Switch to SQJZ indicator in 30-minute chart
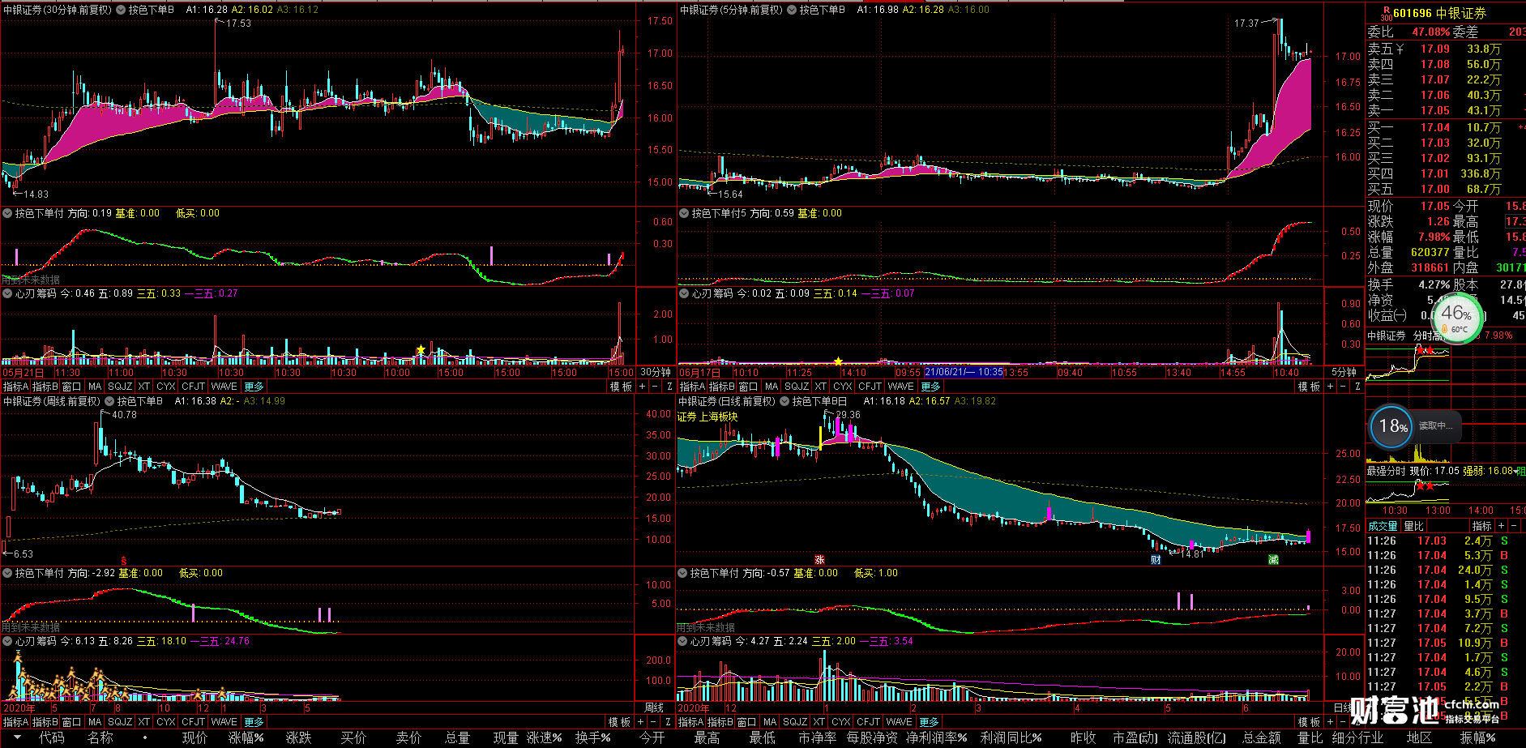The height and width of the screenshot is (748, 1526). [120, 387]
